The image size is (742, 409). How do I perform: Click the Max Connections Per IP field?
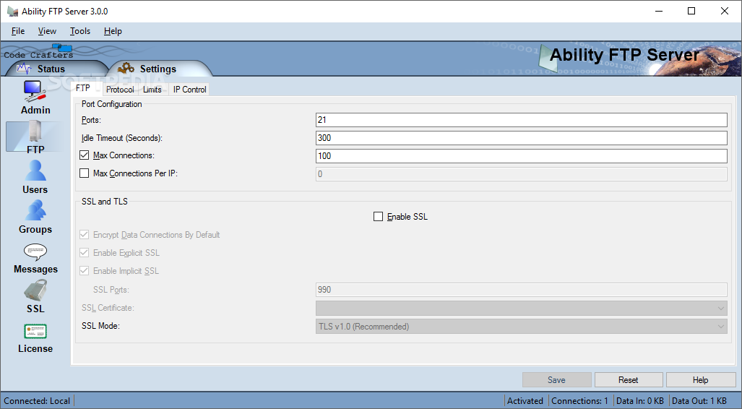coord(522,173)
